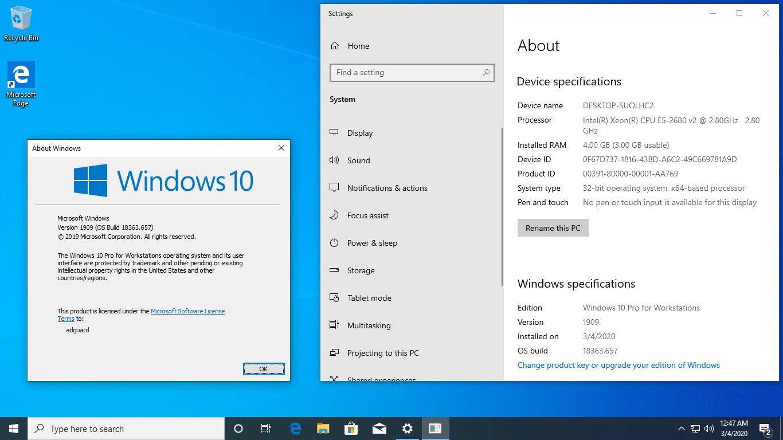
Task: Open Task View on the taskbar
Action: point(266,429)
